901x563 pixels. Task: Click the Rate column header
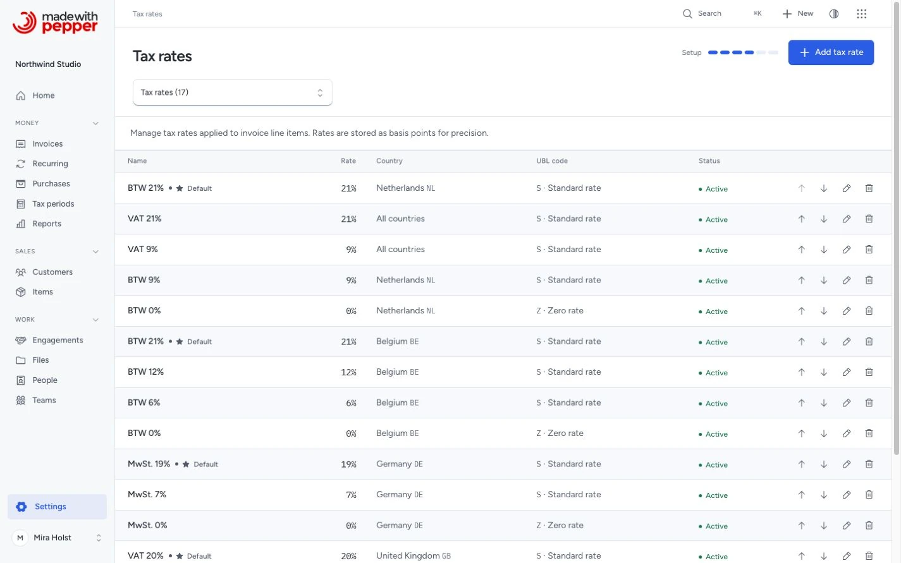348,161
